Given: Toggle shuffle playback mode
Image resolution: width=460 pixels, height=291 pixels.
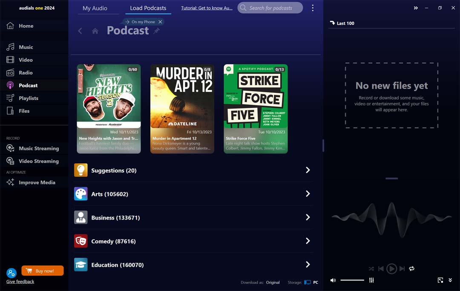Looking at the screenshot, I should coord(371,268).
